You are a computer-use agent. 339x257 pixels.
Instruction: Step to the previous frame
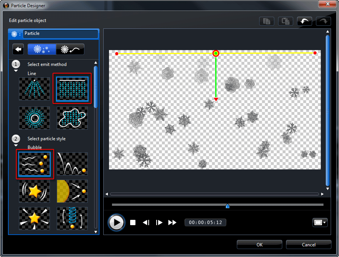pos(146,223)
